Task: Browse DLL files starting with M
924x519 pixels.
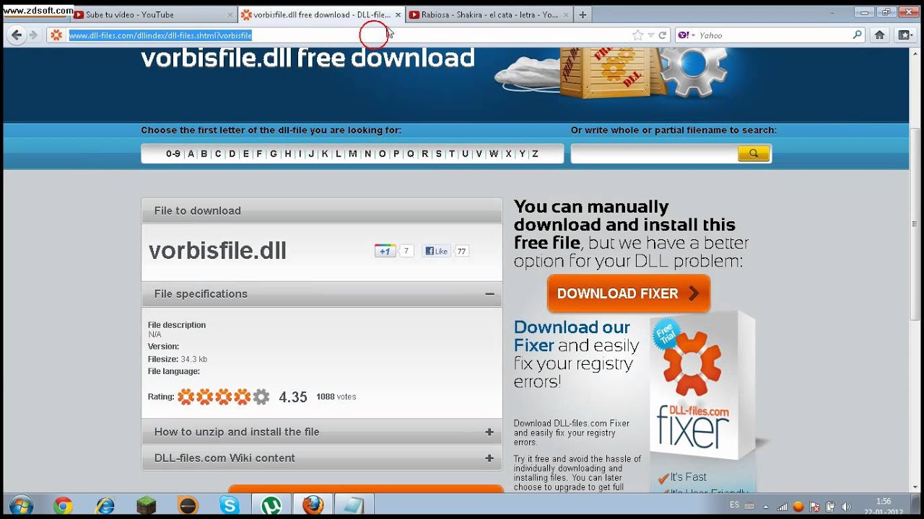Action: click(352, 154)
